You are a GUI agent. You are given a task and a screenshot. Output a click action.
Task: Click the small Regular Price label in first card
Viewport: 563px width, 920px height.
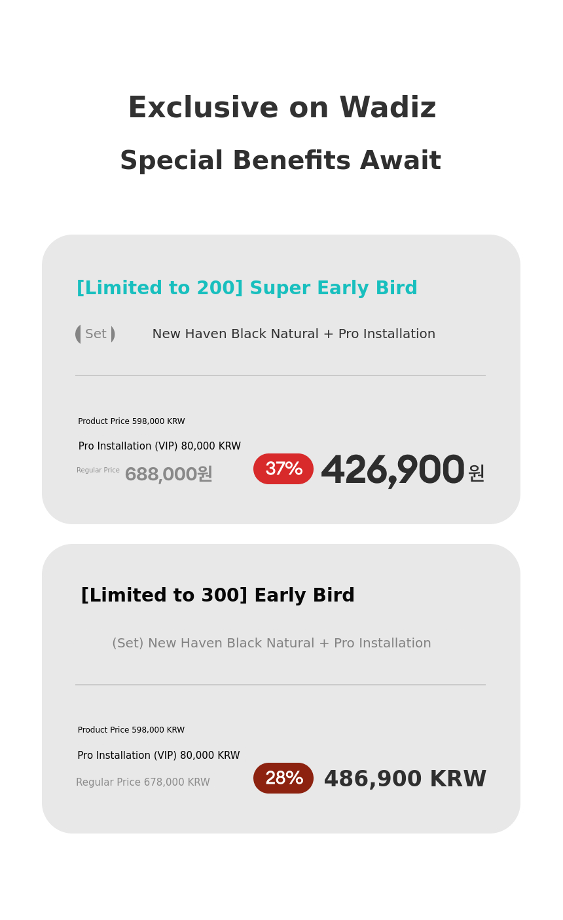point(98,470)
